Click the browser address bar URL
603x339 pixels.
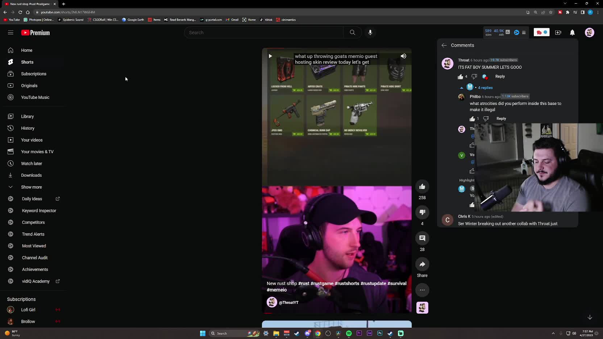[68, 12]
